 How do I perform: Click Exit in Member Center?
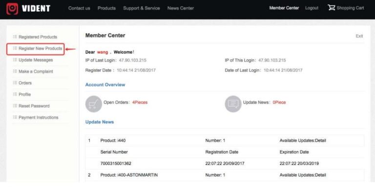359,36
